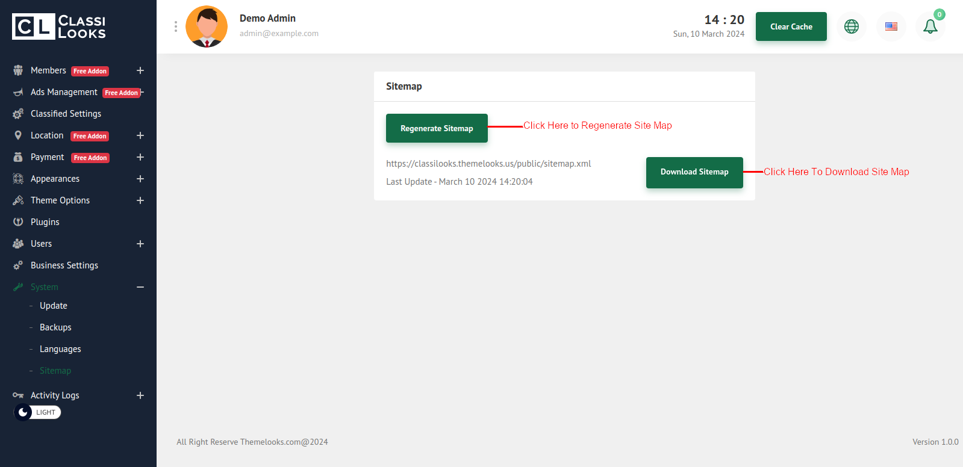Click the three-dot menu beside avatar
The height and width of the screenshot is (467, 963).
(x=176, y=26)
